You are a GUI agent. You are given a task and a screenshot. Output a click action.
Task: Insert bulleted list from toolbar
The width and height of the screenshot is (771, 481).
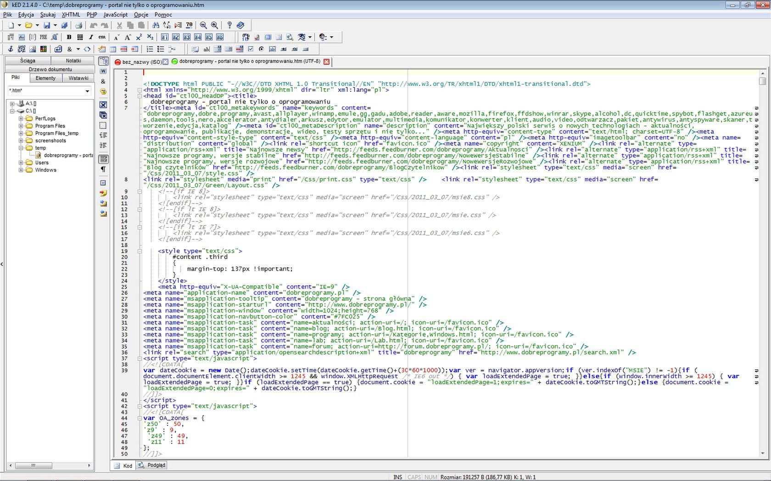point(161,49)
